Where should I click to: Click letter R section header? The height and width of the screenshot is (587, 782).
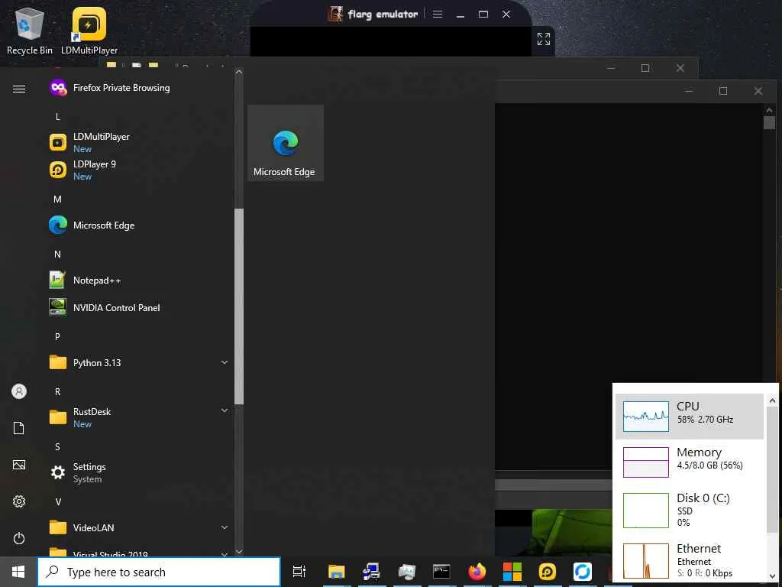58,392
